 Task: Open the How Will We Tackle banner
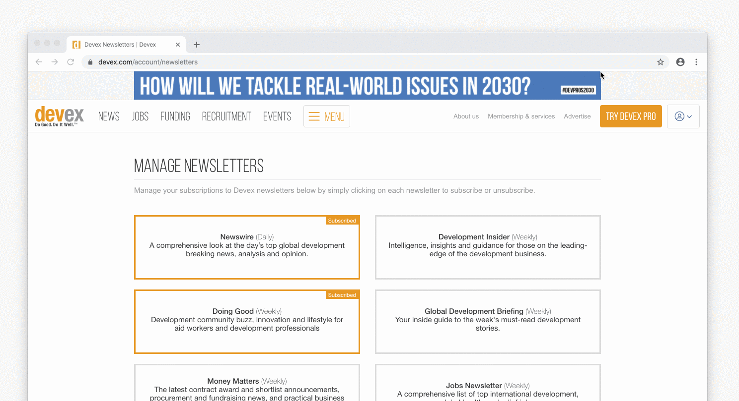coord(368,85)
